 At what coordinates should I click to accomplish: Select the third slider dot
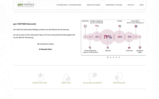[x=113, y=57]
